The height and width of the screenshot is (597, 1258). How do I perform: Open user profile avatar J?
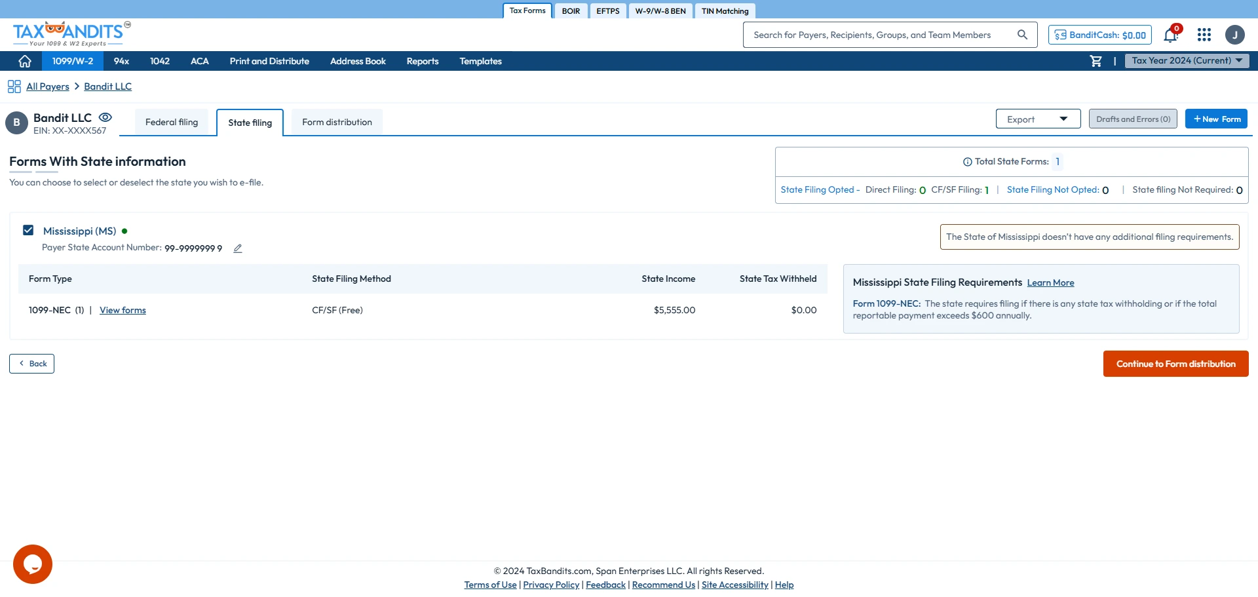point(1235,35)
